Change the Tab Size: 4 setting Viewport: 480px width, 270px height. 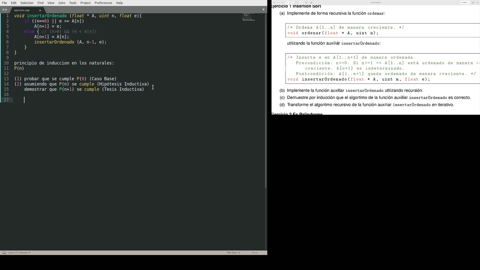coord(233,253)
